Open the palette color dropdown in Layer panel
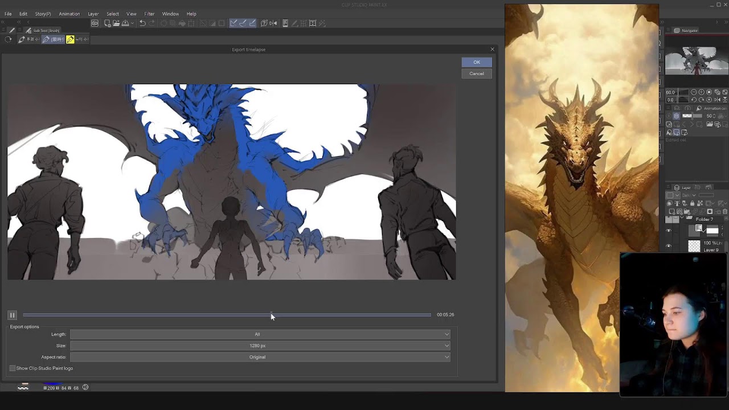 point(672,195)
